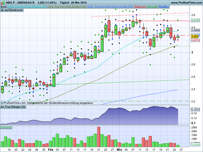This screenshot has height=152, width=203.
Task: Click the 3,262 (+1,94%) quote in the title
Action: tap(47, 3)
